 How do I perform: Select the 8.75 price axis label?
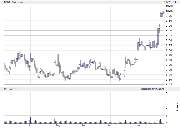pyautogui.click(x=169, y=35)
